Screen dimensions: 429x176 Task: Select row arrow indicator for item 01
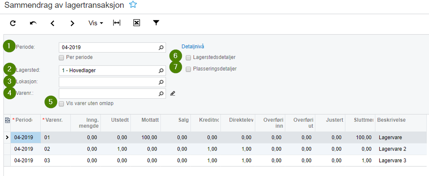(7, 138)
